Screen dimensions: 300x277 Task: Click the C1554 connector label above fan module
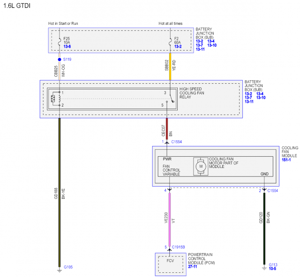(x=176, y=142)
